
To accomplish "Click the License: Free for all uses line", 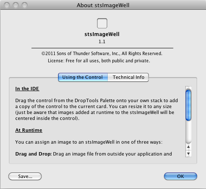I will pyautogui.click(x=99, y=61).
